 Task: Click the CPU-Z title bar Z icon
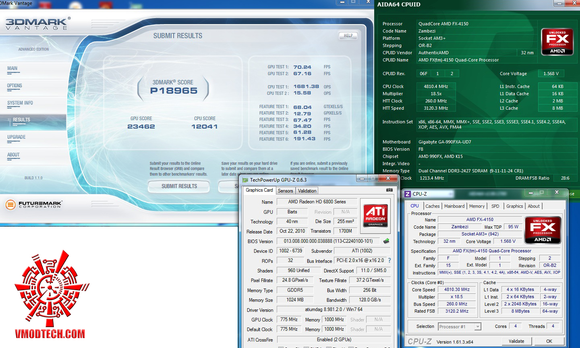[408, 194]
